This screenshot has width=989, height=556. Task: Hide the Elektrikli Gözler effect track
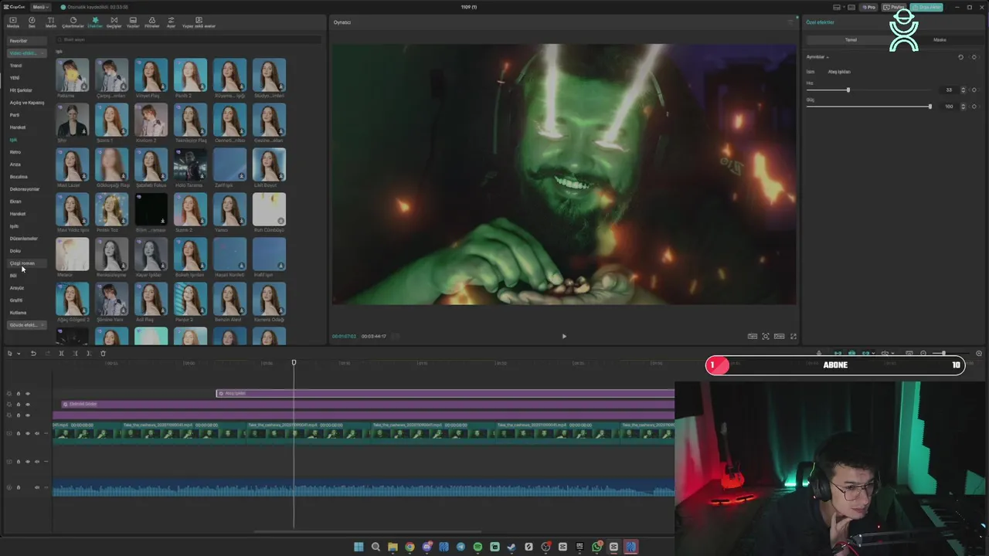click(28, 405)
